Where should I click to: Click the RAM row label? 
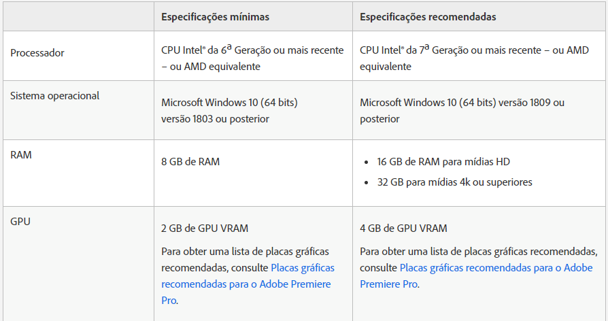pyautogui.click(x=21, y=154)
